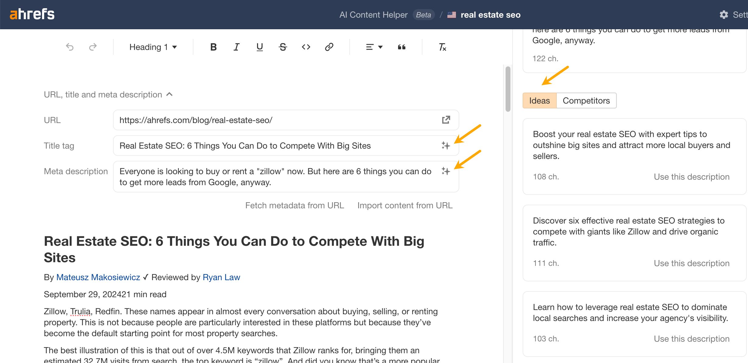Viewport: 748px width, 363px height.
Task: Generate AI suggestions for the Title tag
Action: (x=446, y=146)
